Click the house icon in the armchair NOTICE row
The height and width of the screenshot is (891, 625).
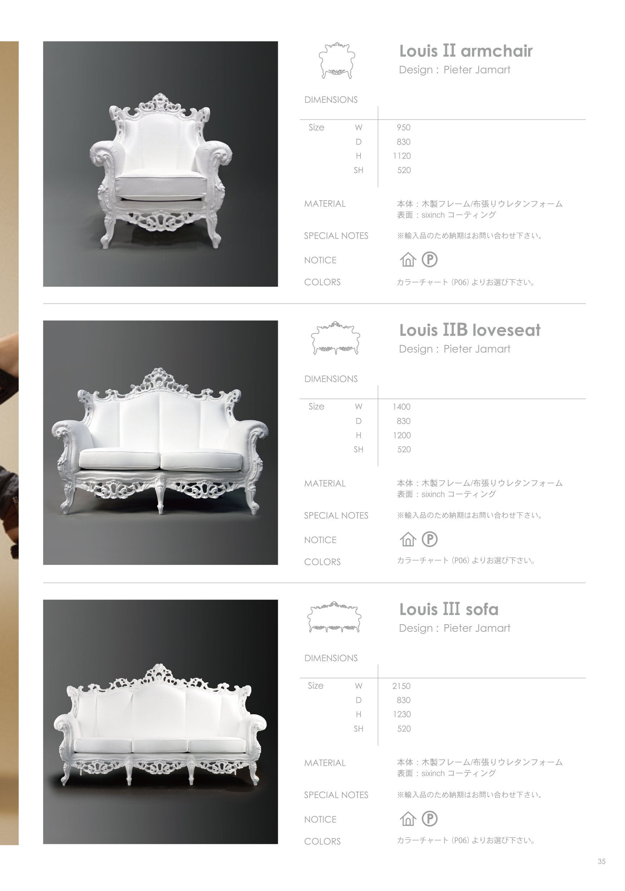coord(408,260)
